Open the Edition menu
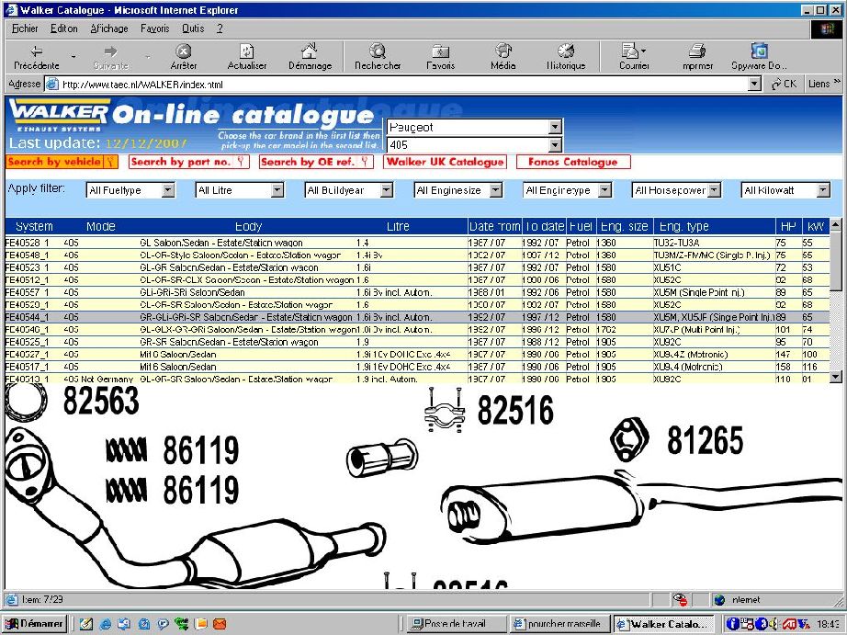Image resolution: width=847 pixels, height=635 pixels. coord(63,28)
